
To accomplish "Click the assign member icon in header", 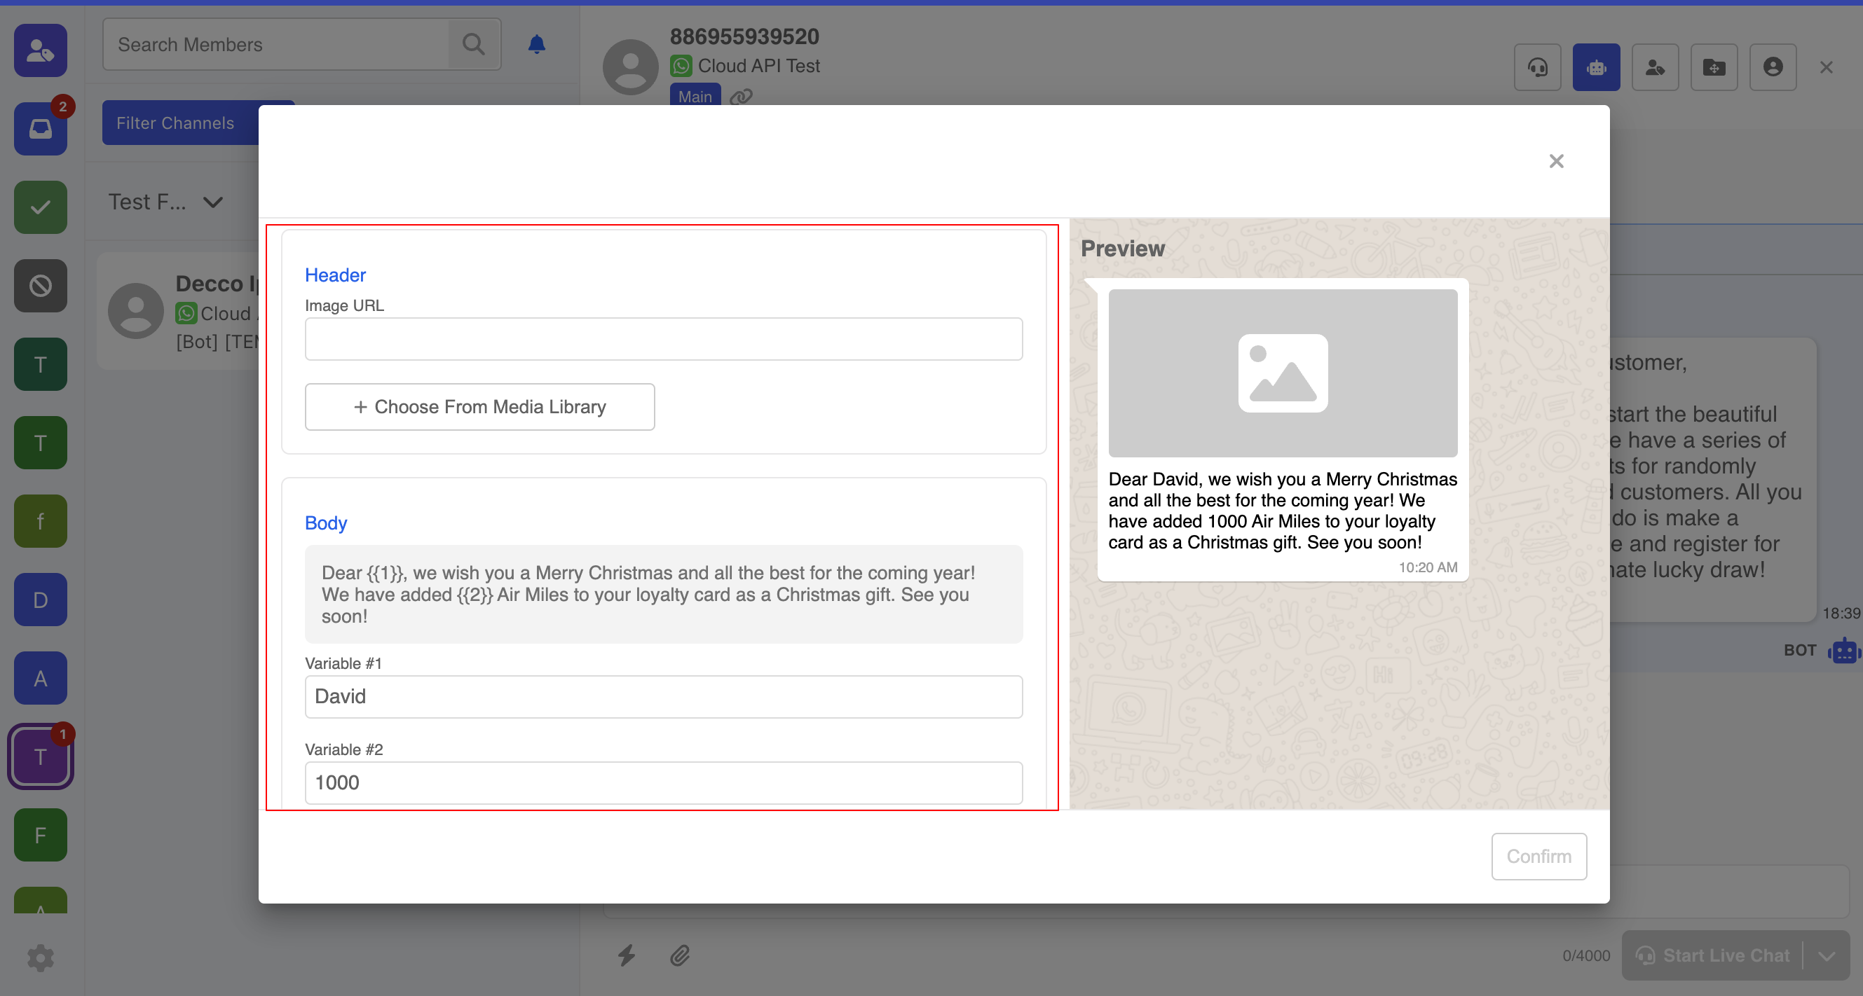I will pos(1655,67).
